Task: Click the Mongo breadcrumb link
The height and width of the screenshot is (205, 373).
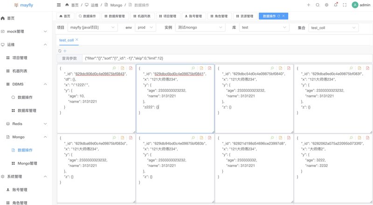Action: [x=117, y=5]
